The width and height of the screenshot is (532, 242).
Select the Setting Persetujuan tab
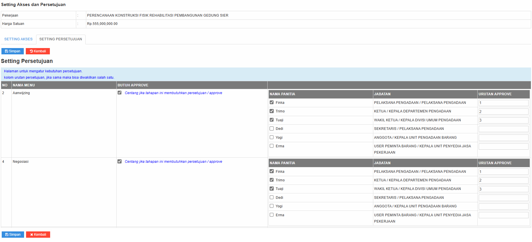pyautogui.click(x=61, y=39)
